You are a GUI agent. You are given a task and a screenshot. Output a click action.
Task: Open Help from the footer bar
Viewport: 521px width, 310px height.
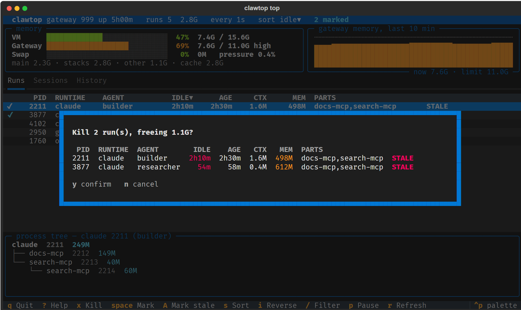[x=55, y=305]
